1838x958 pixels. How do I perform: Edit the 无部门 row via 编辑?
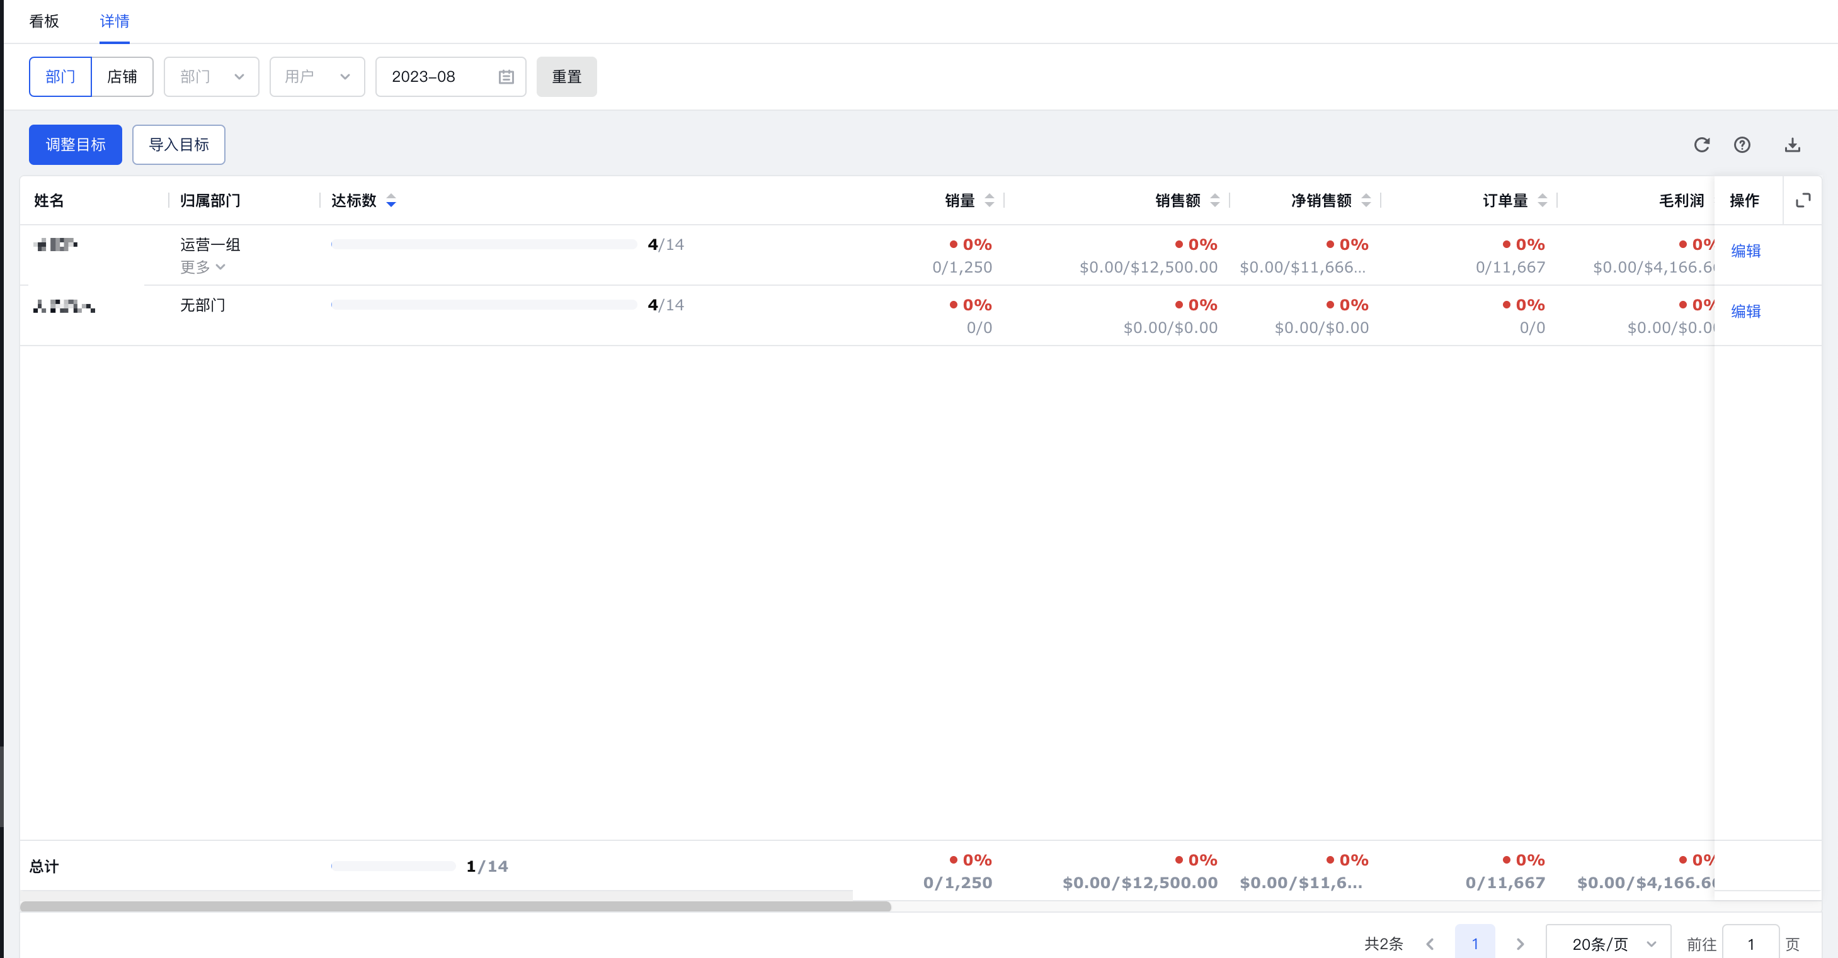click(x=1745, y=312)
